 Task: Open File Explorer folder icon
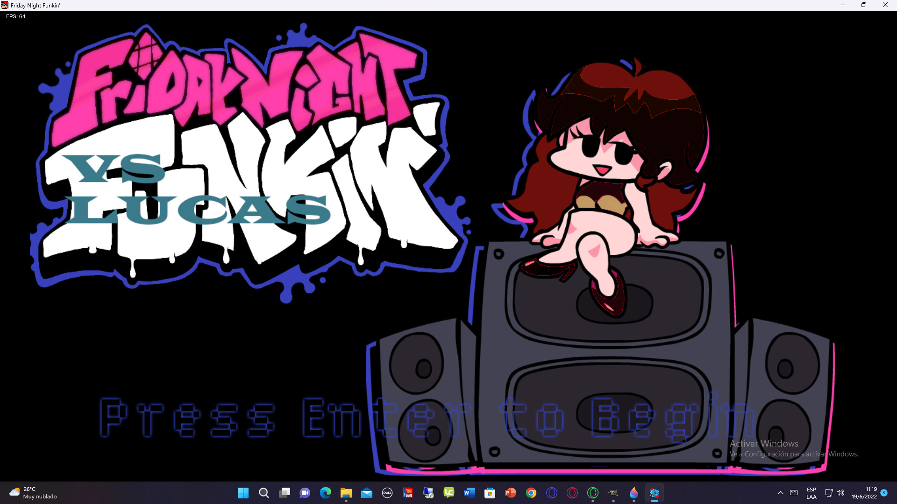click(346, 493)
